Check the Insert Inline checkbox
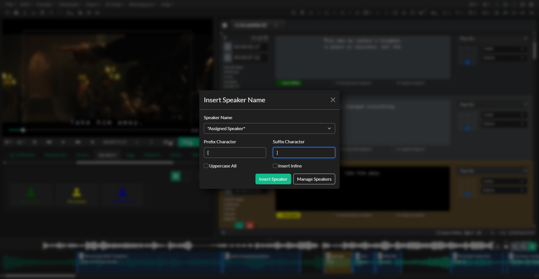Screen dimensions: 539x279 [275, 166]
